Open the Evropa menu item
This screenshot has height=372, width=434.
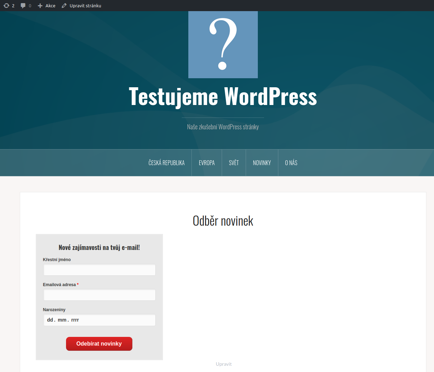click(x=207, y=163)
